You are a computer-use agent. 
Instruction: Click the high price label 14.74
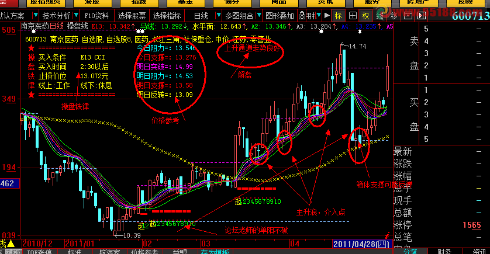pyautogui.click(x=357, y=46)
